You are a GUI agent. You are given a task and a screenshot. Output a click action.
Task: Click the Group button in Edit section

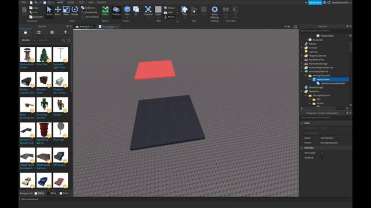[170, 8]
